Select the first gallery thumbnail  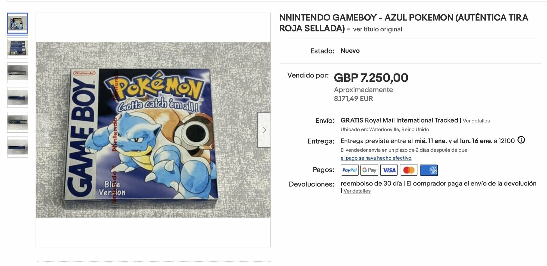pos(17,23)
